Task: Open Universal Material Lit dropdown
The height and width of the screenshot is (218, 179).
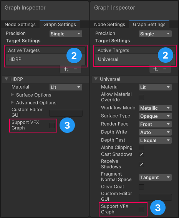Action: [x=155, y=87]
